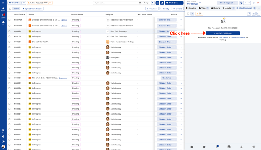
Task: Click the three-dot menu for work order 6583009
Action: tap(175, 20)
